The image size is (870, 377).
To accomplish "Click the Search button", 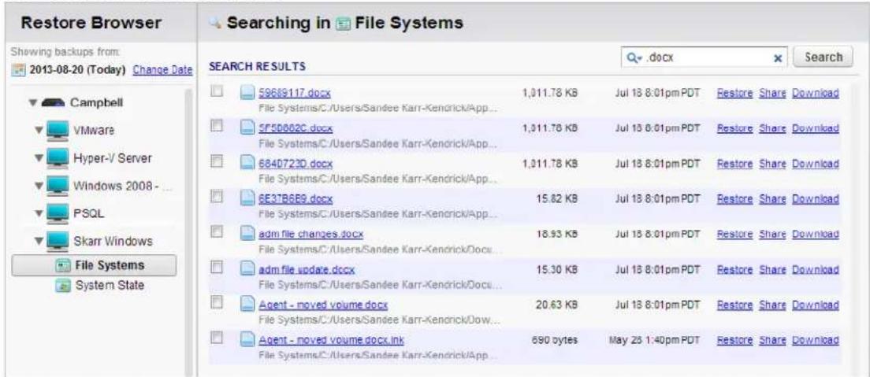I will click(824, 57).
